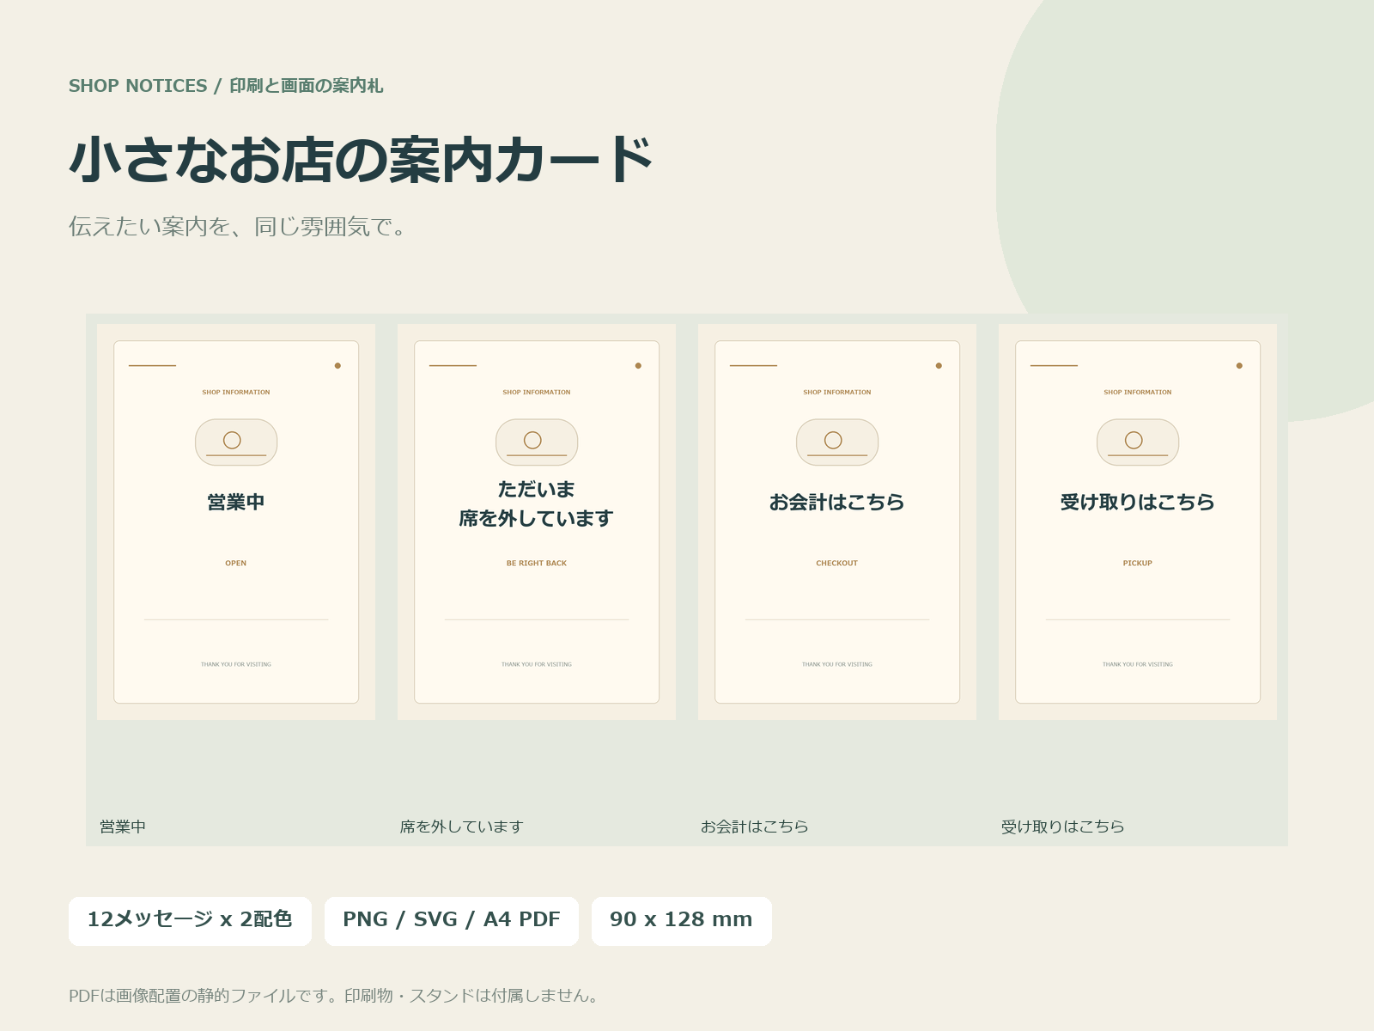Click the pill icon on the 営業中 card
The image size is (1374, 1031).
(x=236, y=442)
